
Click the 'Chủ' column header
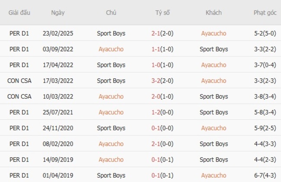tap(111, 13)
